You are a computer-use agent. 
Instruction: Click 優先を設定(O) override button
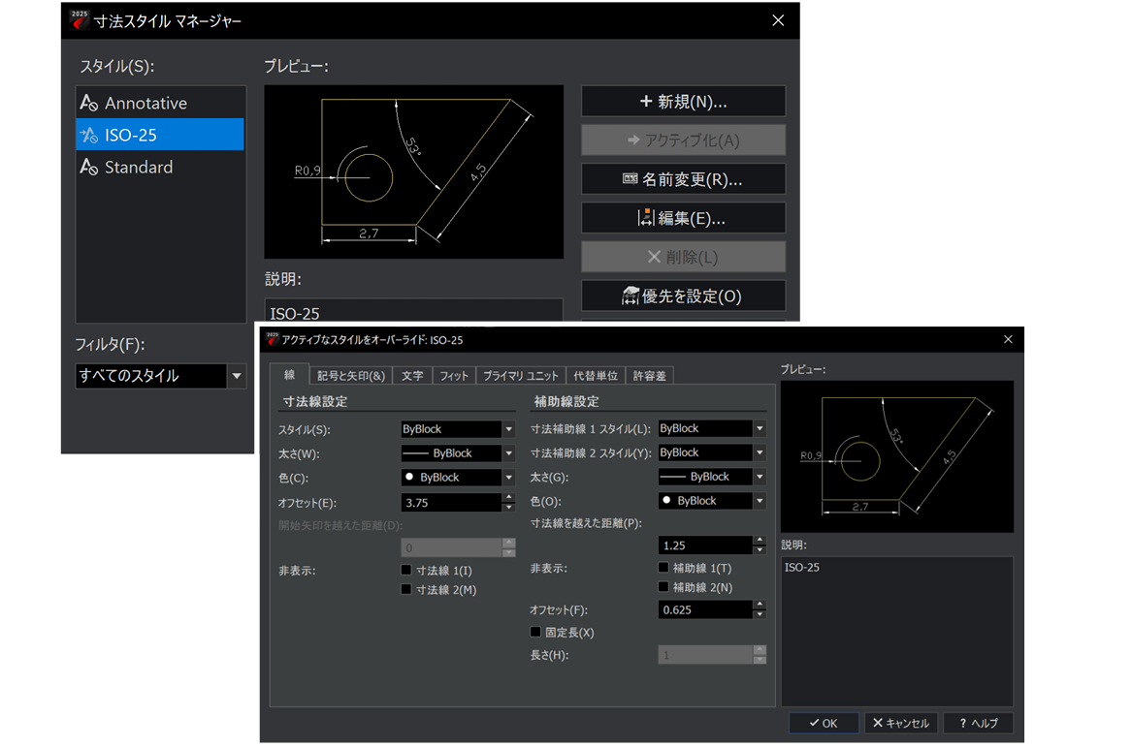point(683,296)
